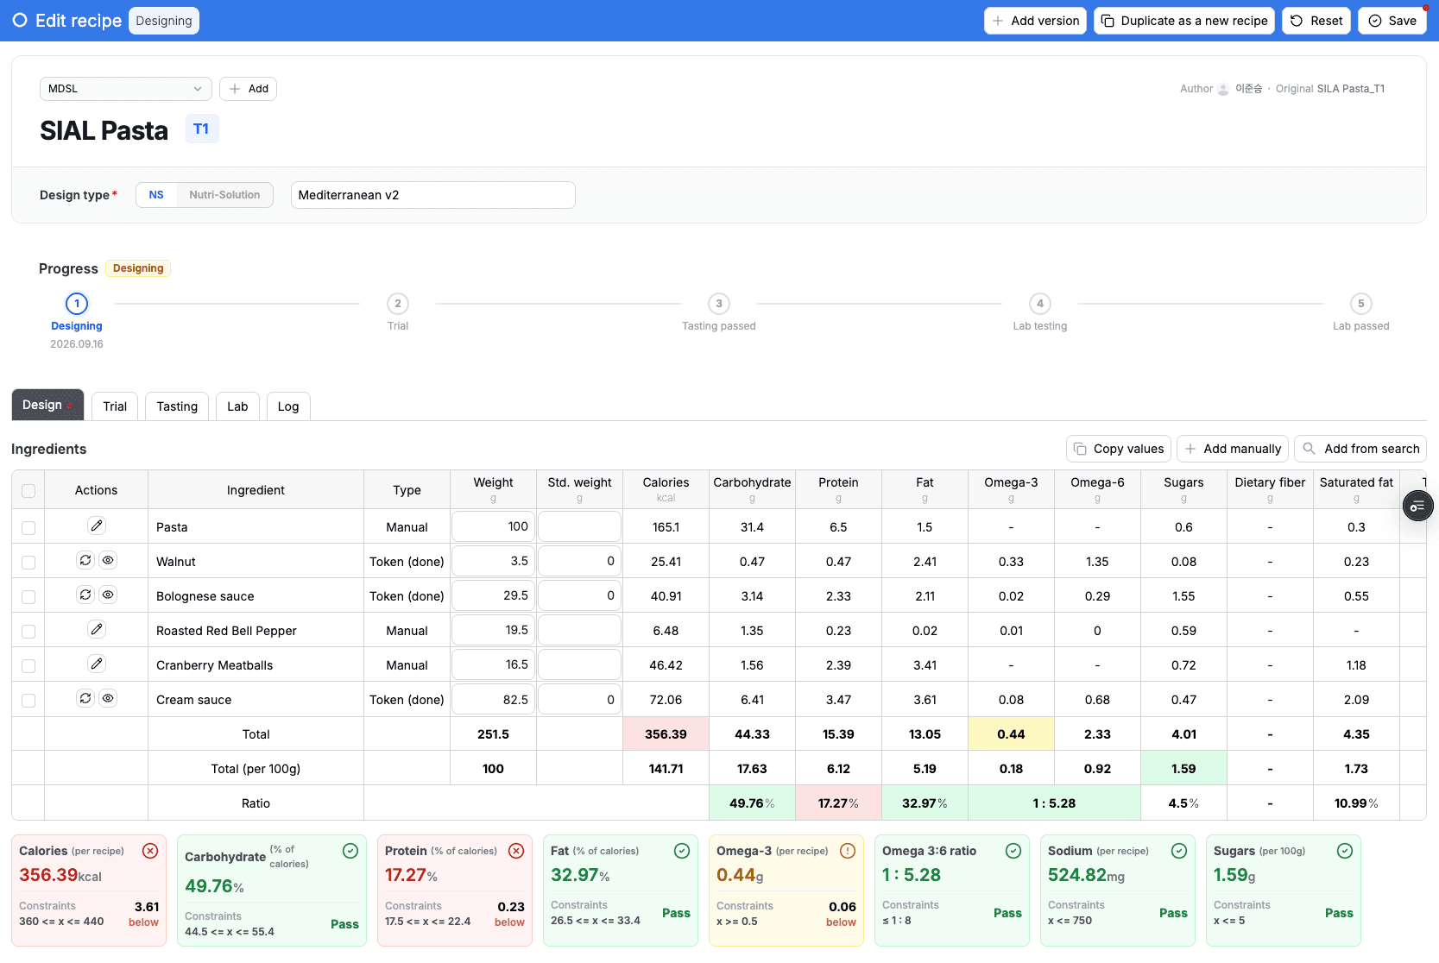Click step 2 Trial in progress tracker
1439x963 pixels.
398,312
